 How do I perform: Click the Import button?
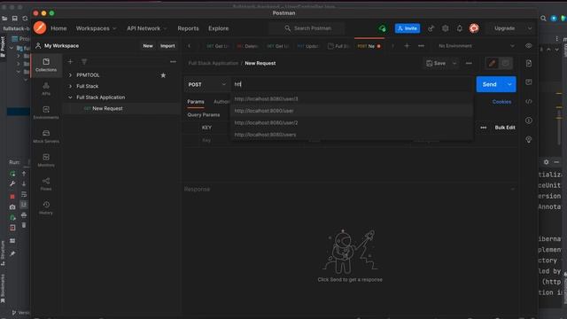[x=167, y=46]
